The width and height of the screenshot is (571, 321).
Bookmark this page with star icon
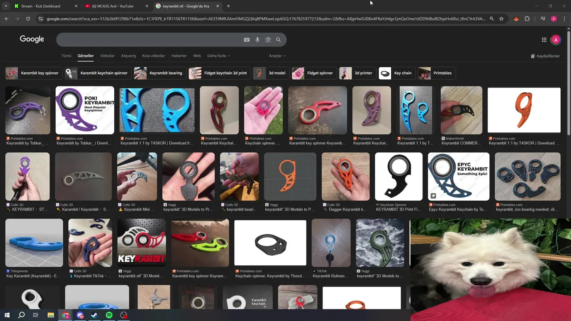pyautogui.click(x=501, y=19)
